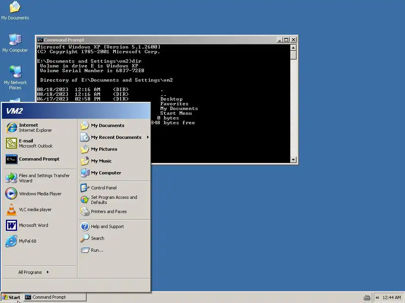
Task: Click keyboard icon in system tray
Action: point(367,298)
